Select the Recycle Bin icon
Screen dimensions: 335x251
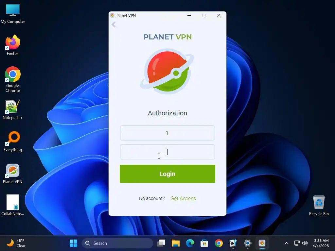319,206
